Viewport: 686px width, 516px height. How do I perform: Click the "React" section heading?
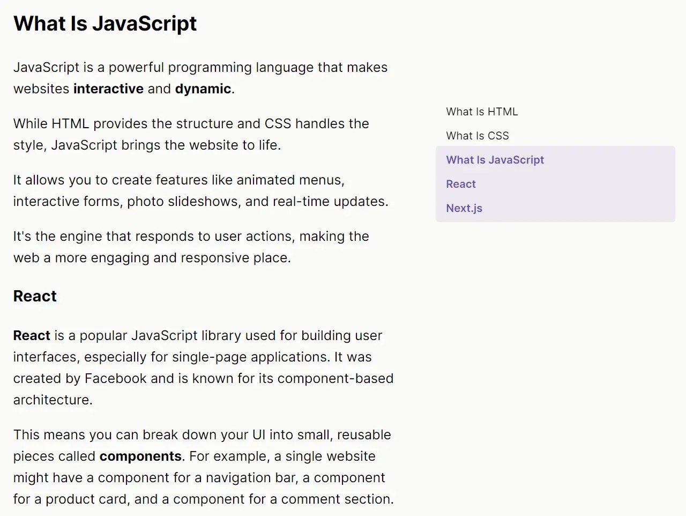(35, 296)
